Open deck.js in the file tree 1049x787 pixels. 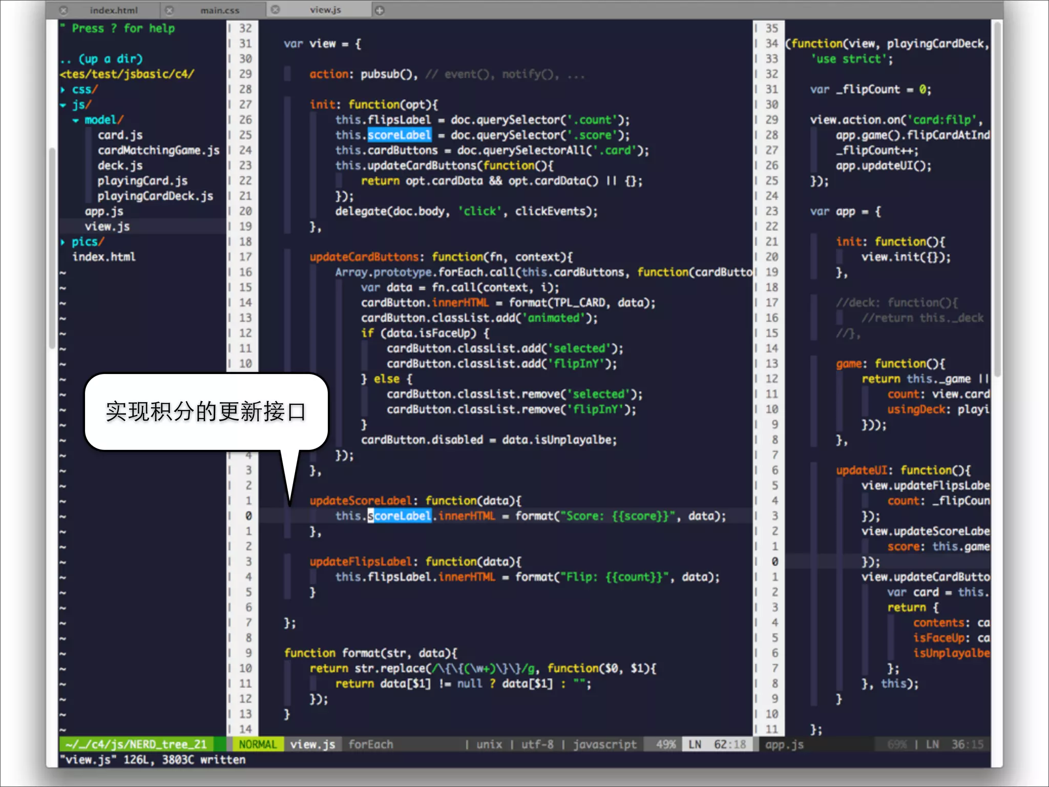(x=120, y=165)
